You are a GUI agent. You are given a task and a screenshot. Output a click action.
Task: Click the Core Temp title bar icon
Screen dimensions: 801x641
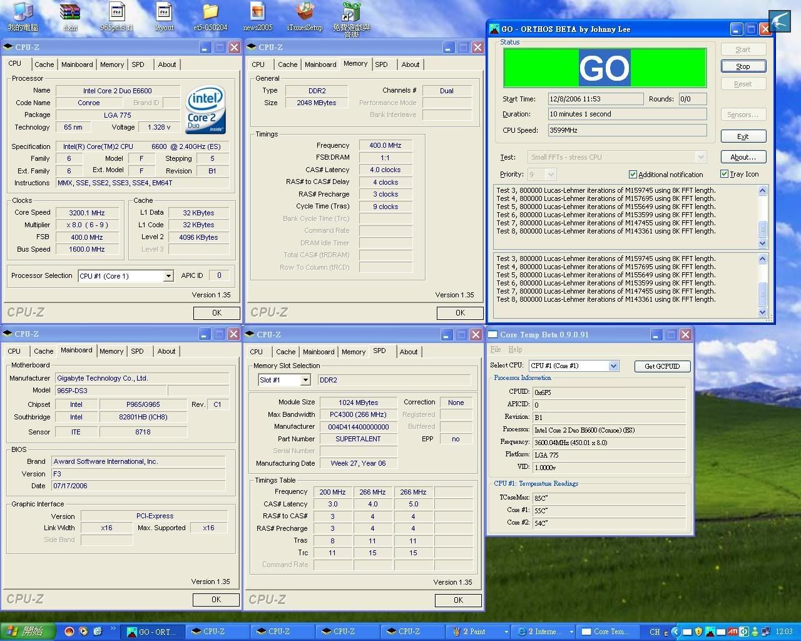[493, 334]
